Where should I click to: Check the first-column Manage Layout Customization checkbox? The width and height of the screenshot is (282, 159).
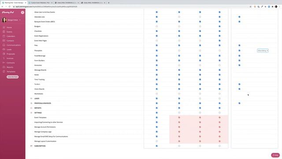(157, 141)
